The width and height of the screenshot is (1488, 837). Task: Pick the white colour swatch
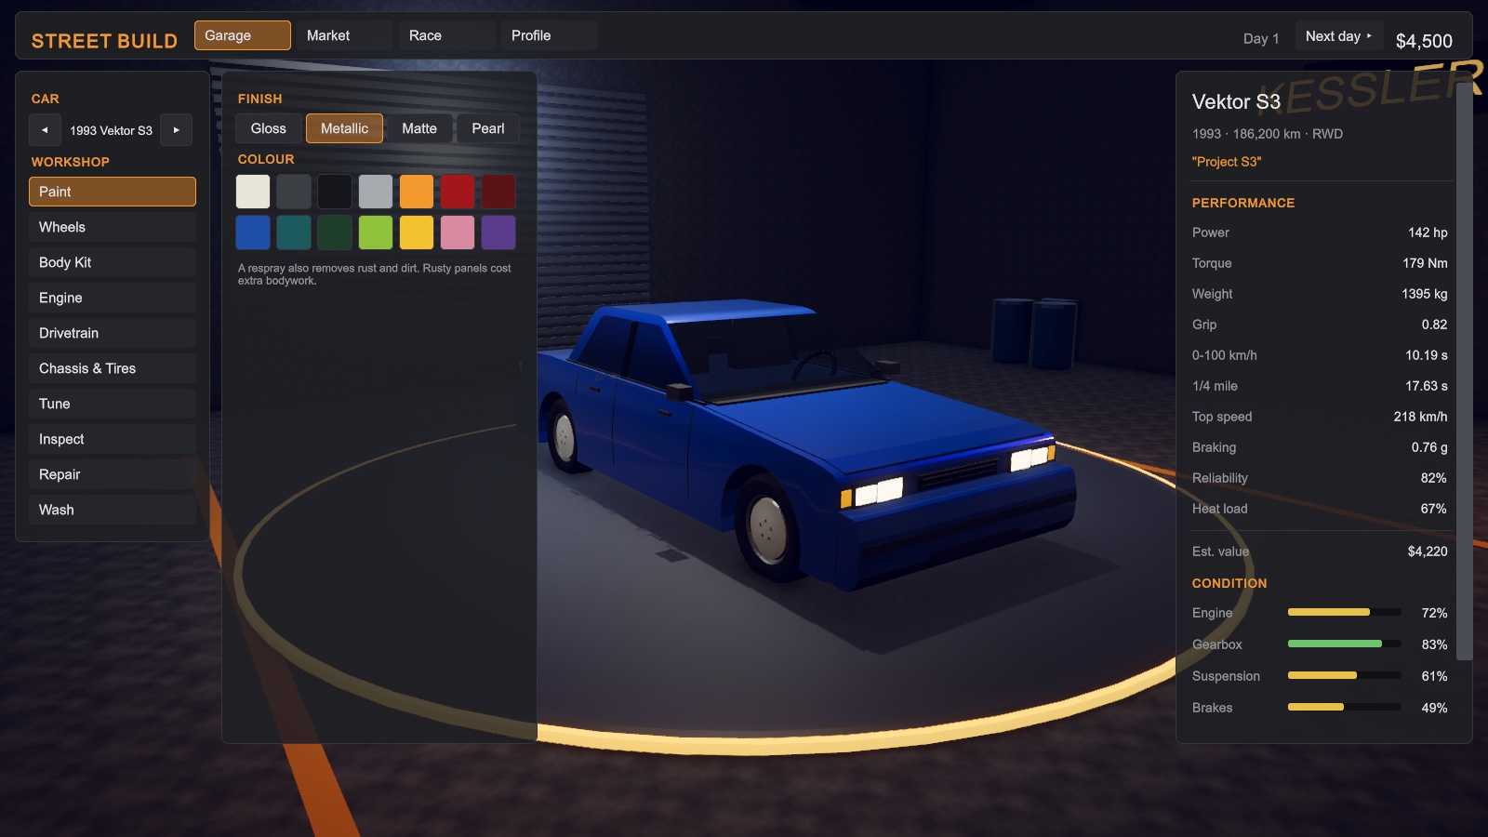tap(253, 192)
